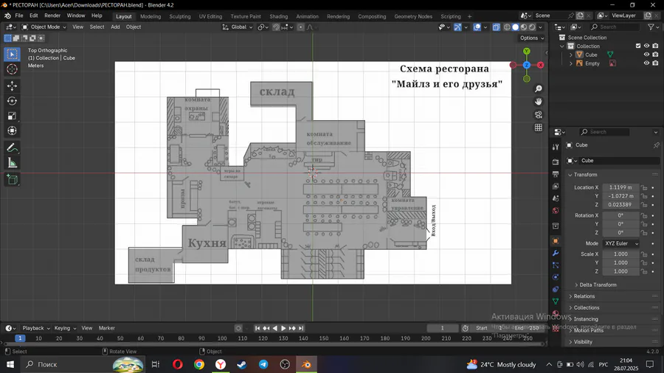Switch to Geometry Nodes workspace tab
664x373 pixels.
tap(413, 16)
